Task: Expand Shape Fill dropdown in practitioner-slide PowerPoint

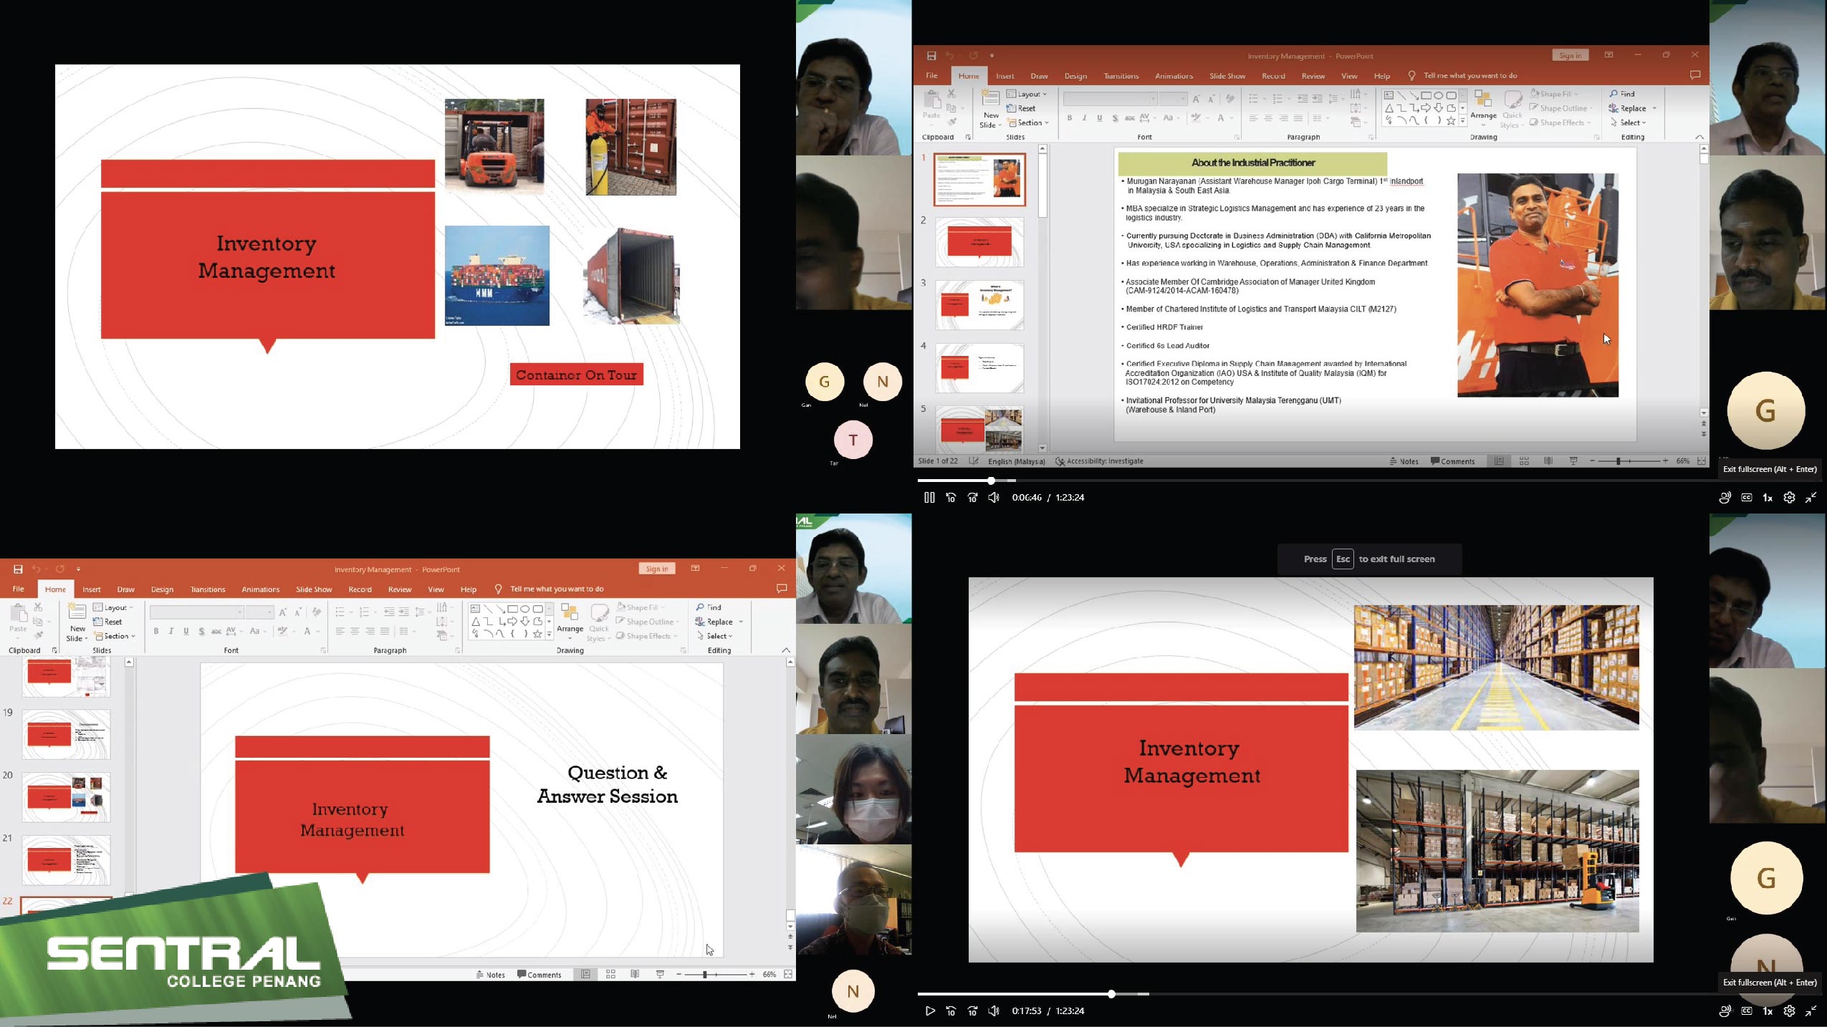Action: click(1554, 94)
